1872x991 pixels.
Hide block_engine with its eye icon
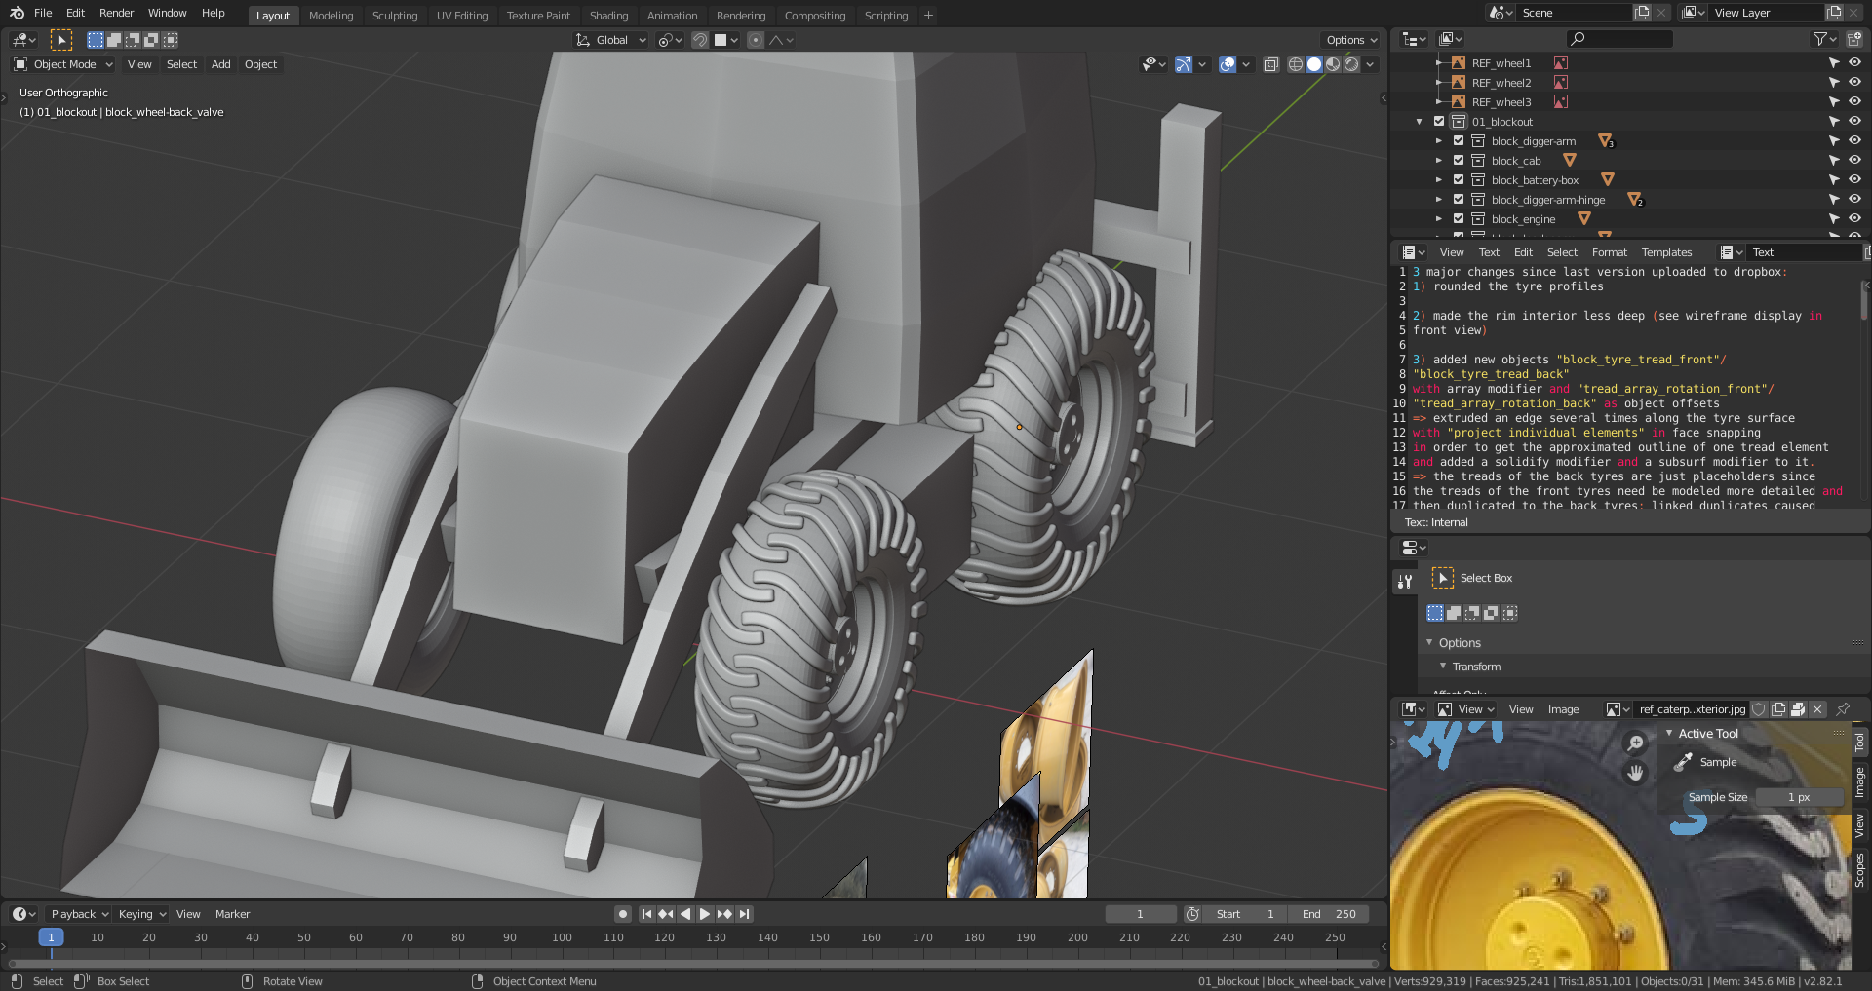(x=1854, y=218)
